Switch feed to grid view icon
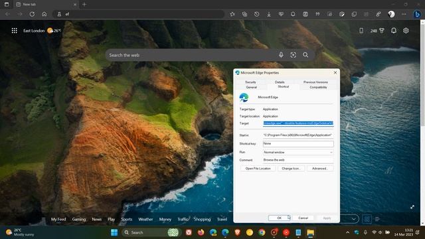 [367, 219]
